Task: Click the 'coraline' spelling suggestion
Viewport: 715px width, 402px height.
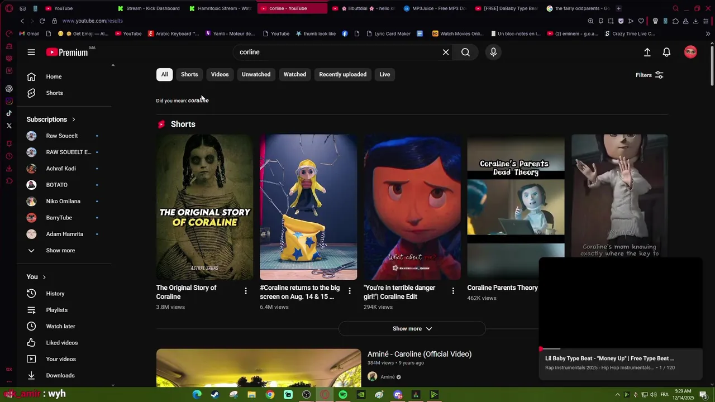Action: 198,100
